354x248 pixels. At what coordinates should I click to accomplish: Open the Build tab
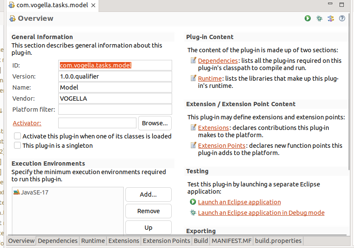coord(201,241)
